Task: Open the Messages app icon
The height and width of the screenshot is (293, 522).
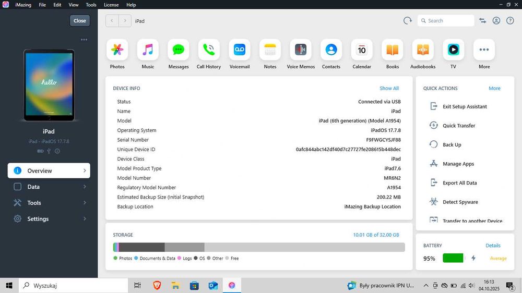Action: pyautogui.click(x=179, y=50)
